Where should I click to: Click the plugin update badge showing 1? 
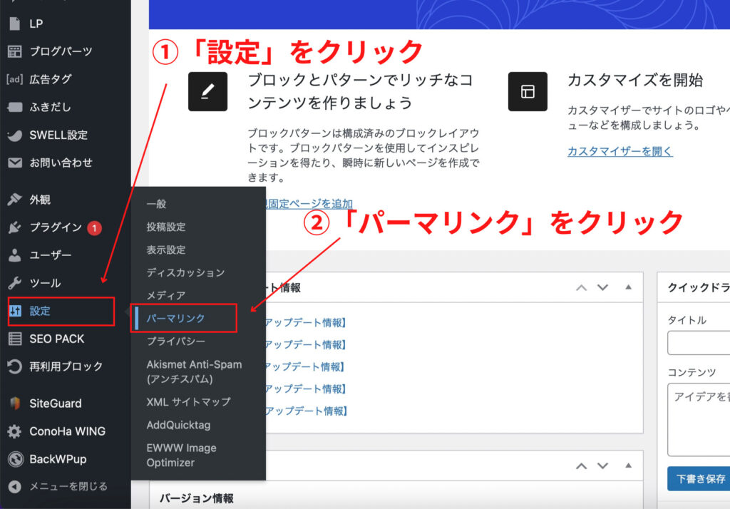(95, 227)
